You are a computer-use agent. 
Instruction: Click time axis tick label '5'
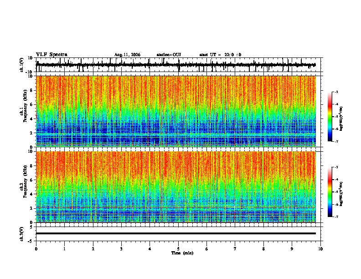[x=178, y=249]
